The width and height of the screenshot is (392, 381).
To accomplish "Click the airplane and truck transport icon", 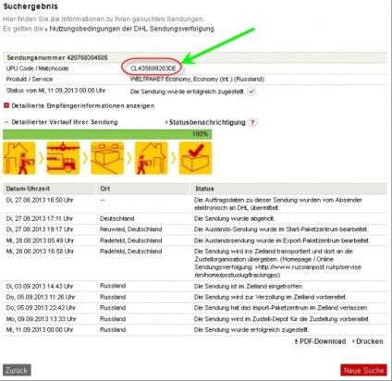I will click(63, 158).
